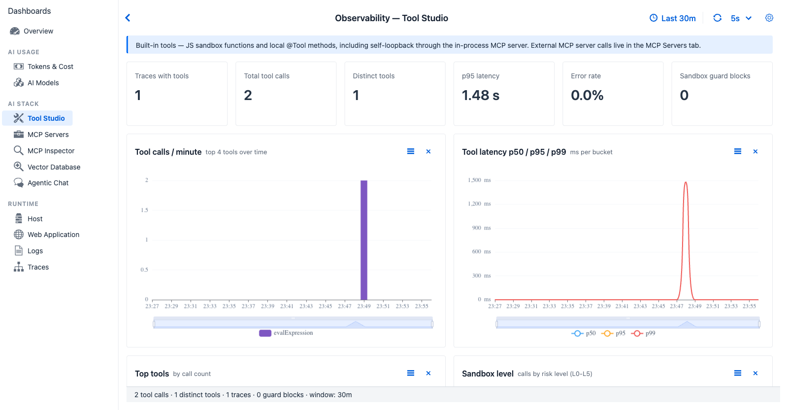Click the MCP Servers toolbox icon
This screenshot has width=788, height=410.
(19, 134)
